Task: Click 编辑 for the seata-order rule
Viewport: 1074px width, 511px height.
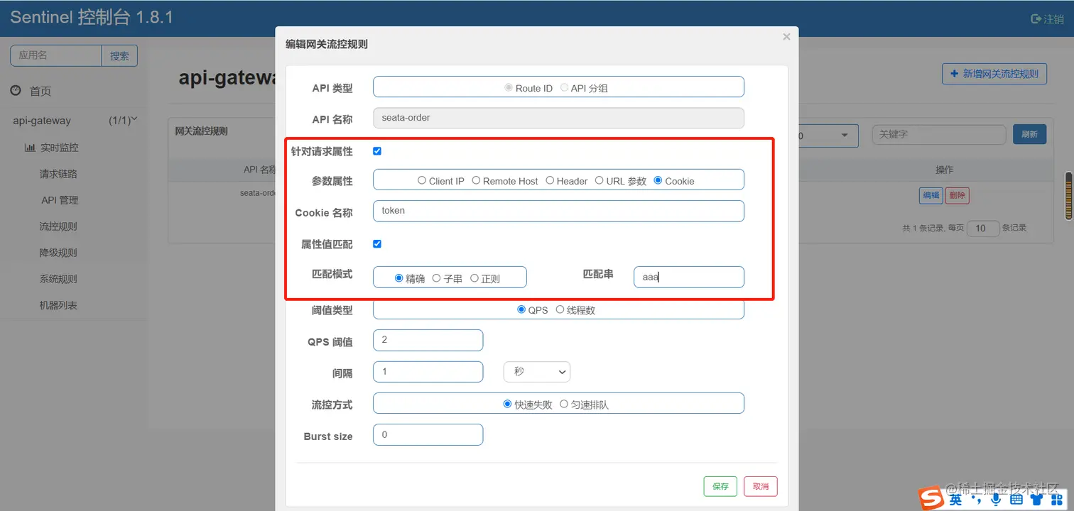Action: tap(931, 195)
